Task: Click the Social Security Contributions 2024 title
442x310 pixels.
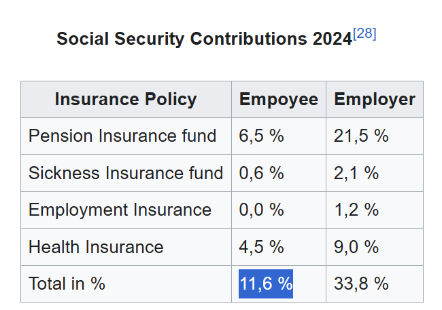Action: pyautogui.click(x=204, y=39)
